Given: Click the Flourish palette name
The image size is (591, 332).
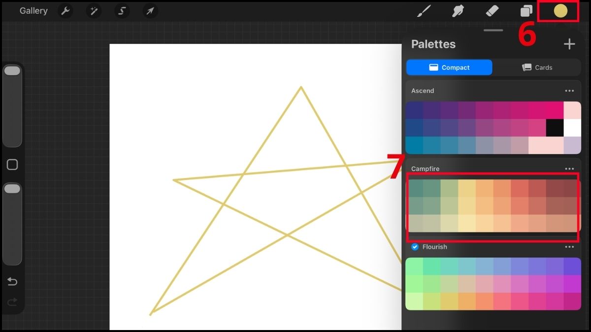Looking at the screenshot, I should (435, 247).
